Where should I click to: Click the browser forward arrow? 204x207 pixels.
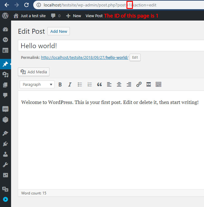17,5
